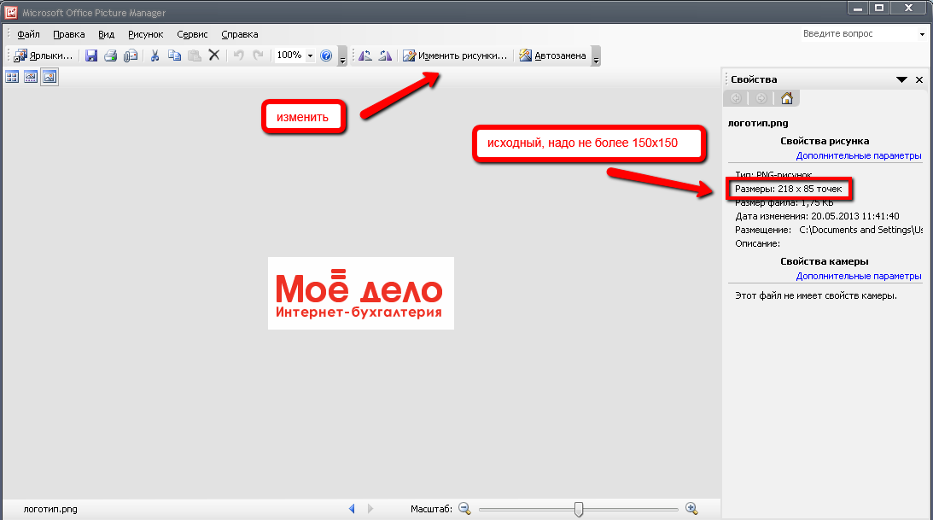Viewport: 933px width, 520px height.
Task: Select Single Picture view button
Action: tap(50, 78)
